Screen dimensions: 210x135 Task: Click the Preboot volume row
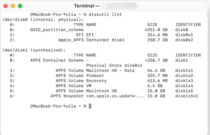click(102, 76)
